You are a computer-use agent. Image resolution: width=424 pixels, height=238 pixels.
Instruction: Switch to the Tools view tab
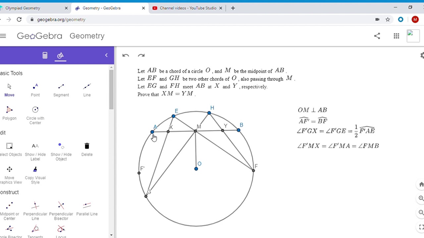pyautogui.click(x=60, y=56)
